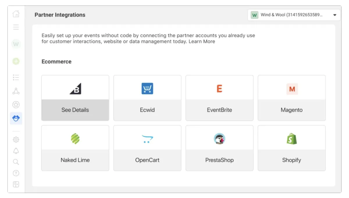Viewport: 349px width, 198px height.
Task: Select the green W account avatar
Action: coord(16,44)
